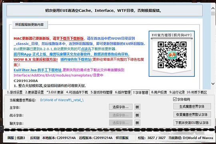Click the 初次使用EUI请清空Cache notice banner
This screenshot has width=216, height=144.
[x=104, y=11]
